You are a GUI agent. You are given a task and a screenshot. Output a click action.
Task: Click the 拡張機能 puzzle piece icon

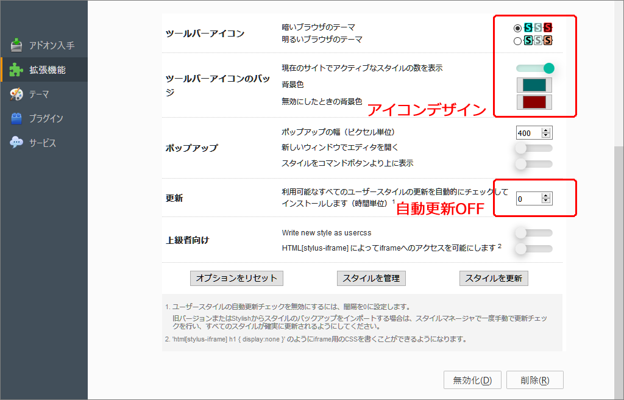pyautogui.click(x=16, y=70)
